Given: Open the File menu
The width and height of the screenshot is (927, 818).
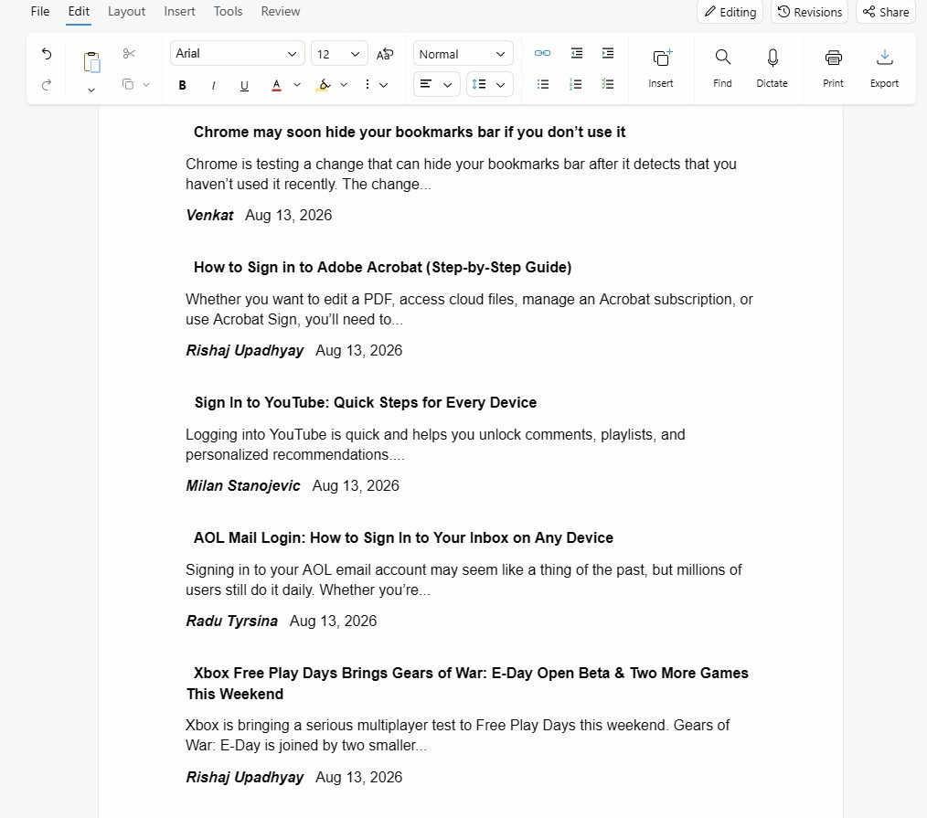Looking at the screenshot, I should click(x=40, y=11).
